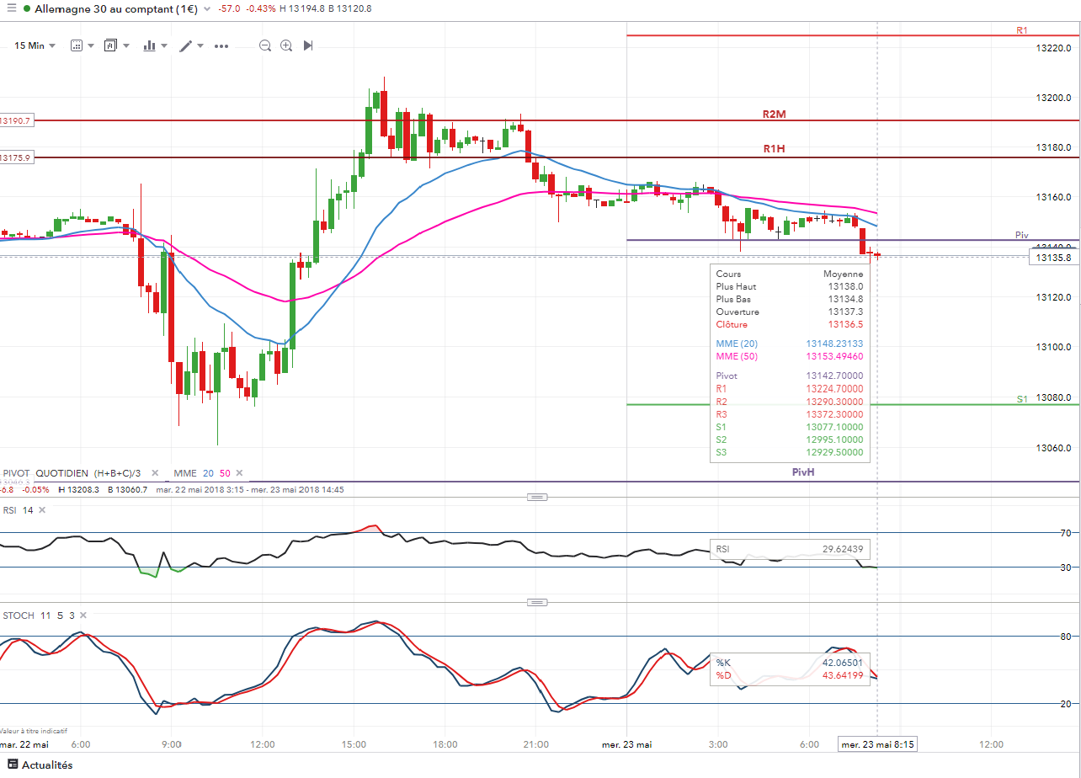Click the chart template icon

click(x=110, y=45)
